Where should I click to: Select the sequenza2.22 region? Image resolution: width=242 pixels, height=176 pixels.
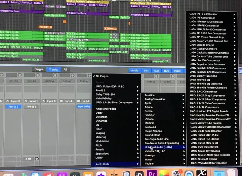point(99,61)
